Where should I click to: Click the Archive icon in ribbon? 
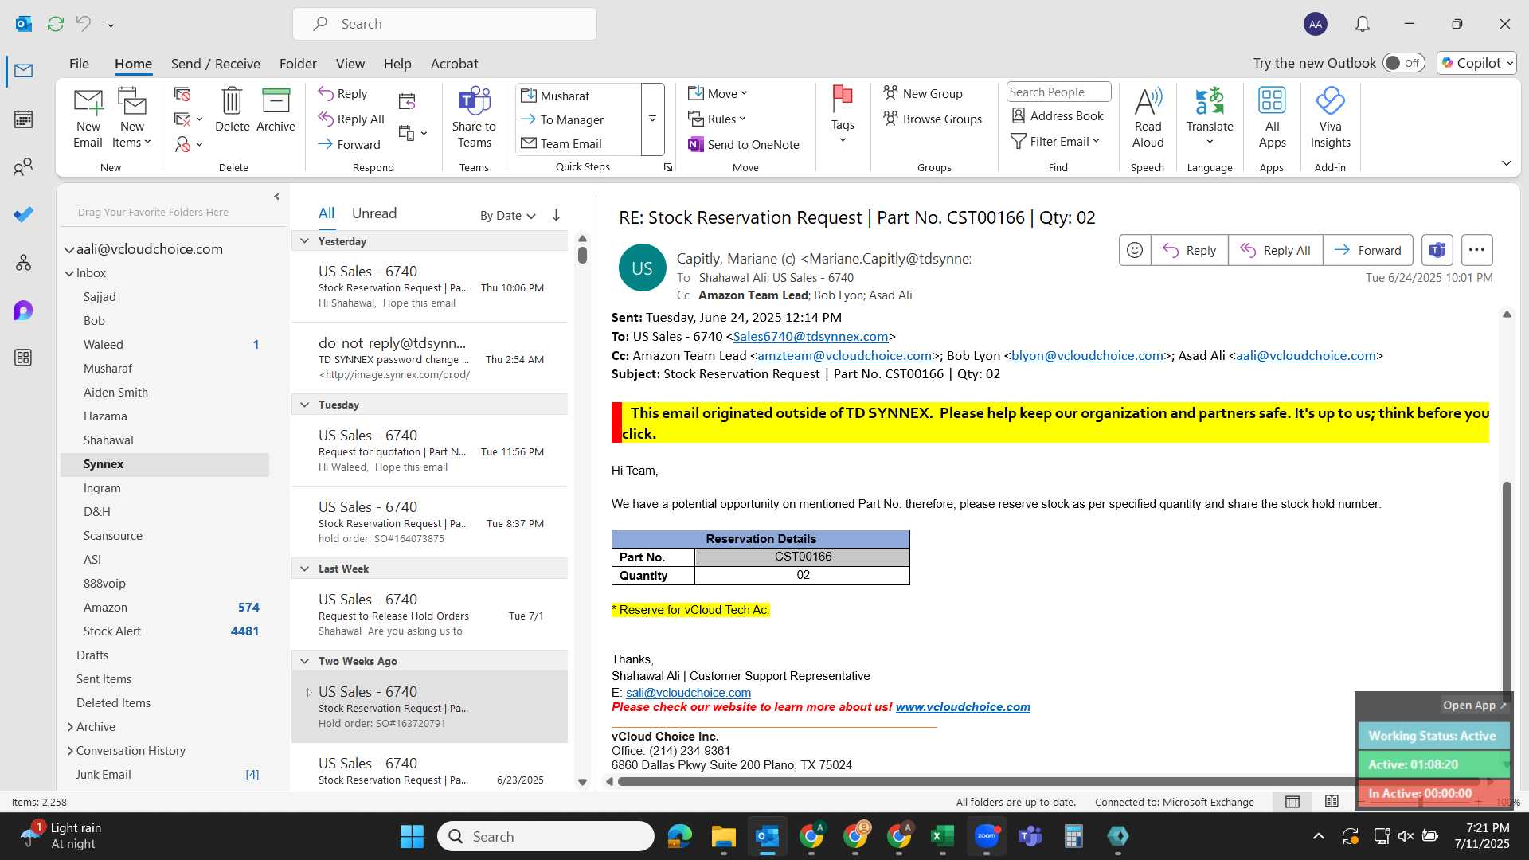(276, 110)
